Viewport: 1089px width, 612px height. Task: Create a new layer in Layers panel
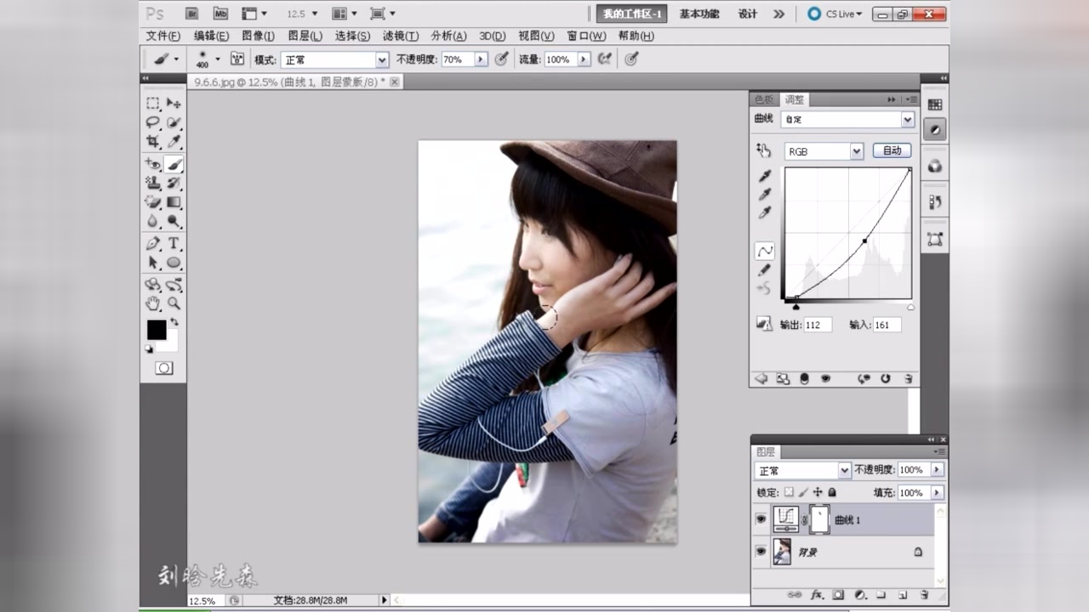pos(902,595)
